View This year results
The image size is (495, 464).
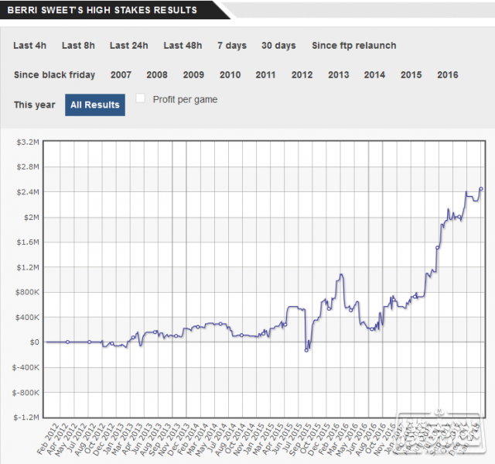pos(34,105)
